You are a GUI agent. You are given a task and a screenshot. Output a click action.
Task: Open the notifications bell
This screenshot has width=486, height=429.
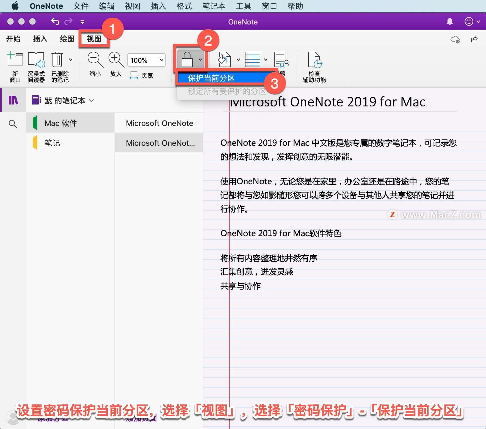pos(450,21)
